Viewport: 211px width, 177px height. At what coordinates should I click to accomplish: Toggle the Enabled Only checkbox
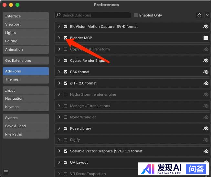(x=136, y=15)
